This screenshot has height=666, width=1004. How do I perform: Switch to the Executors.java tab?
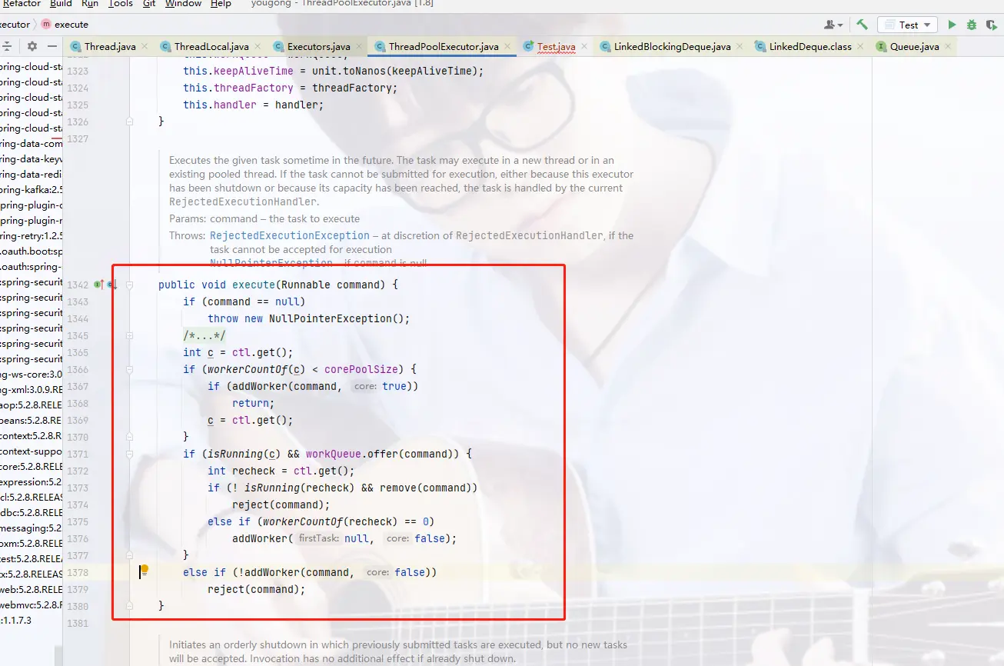click(x=318, y=46)
